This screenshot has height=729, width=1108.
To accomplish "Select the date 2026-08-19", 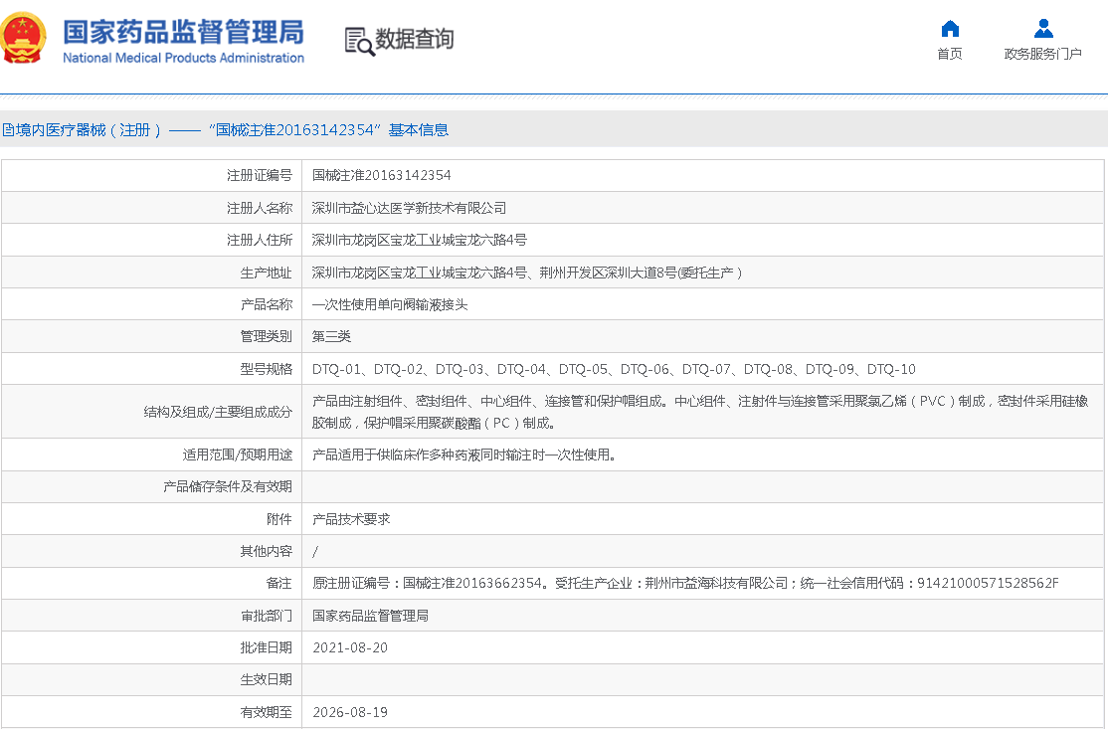I will coord(350,712).
